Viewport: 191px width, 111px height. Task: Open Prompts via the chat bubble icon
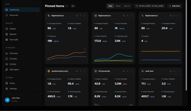7,59
